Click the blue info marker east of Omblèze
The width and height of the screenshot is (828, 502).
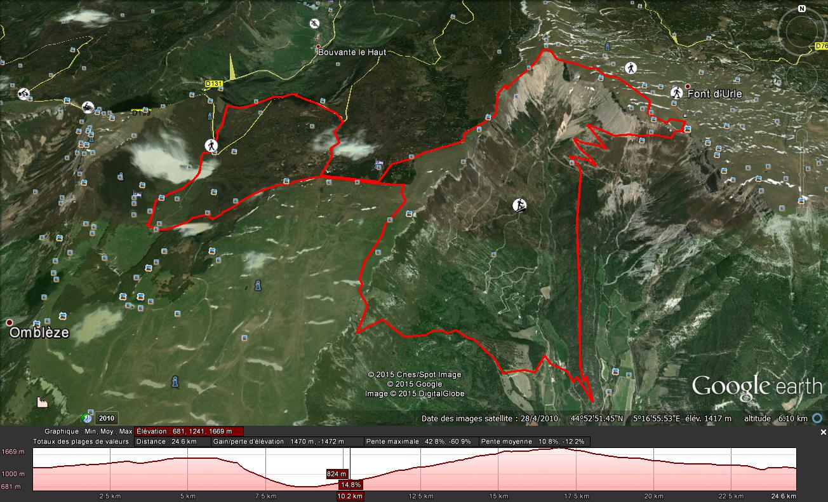175,381
